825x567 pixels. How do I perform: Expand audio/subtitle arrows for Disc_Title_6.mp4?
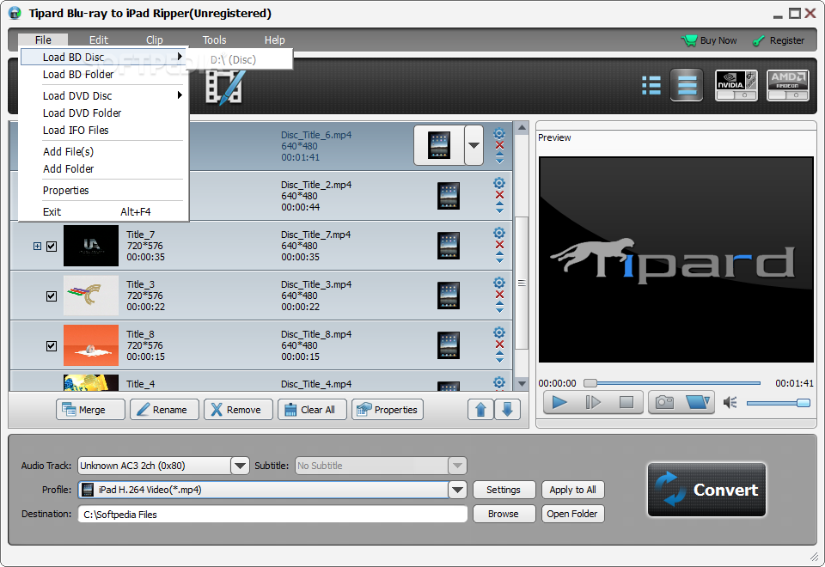tap(499, 158)
